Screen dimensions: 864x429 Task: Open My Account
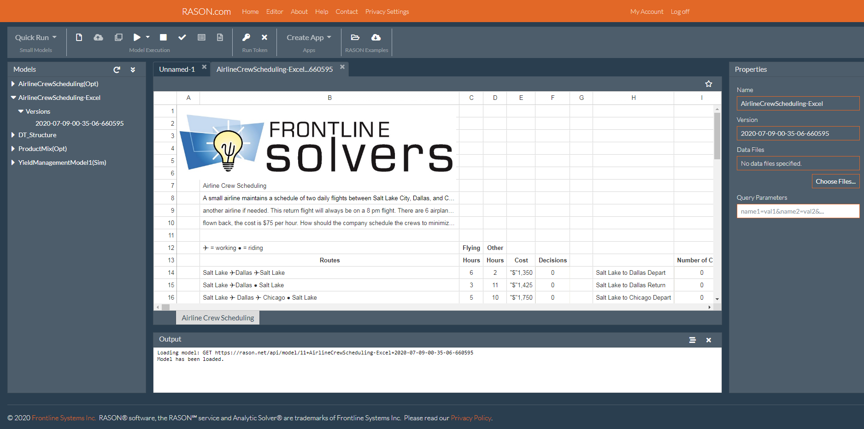pyautogui.click(x=647, y=12)
